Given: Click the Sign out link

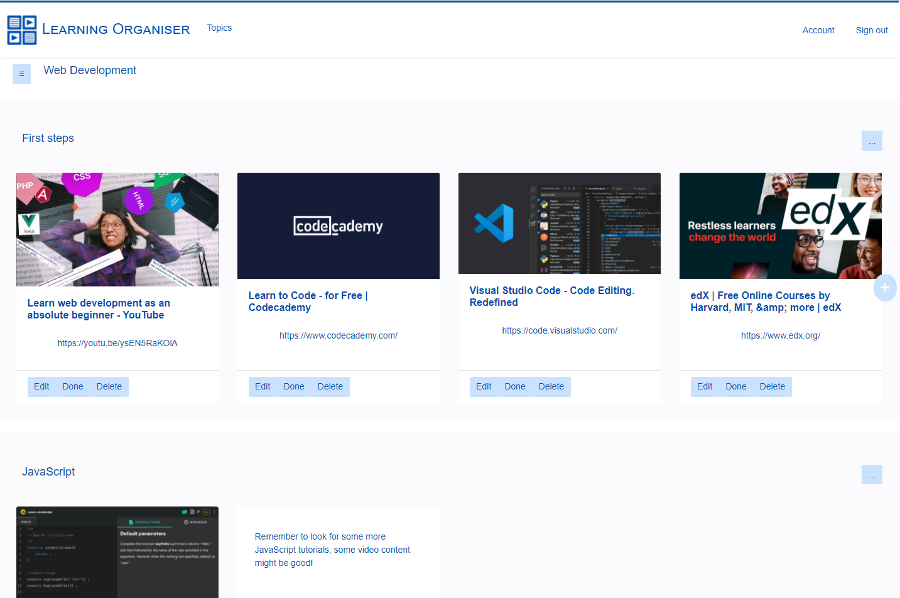Looking at the screenshot, I should click(x=871, y=30).
